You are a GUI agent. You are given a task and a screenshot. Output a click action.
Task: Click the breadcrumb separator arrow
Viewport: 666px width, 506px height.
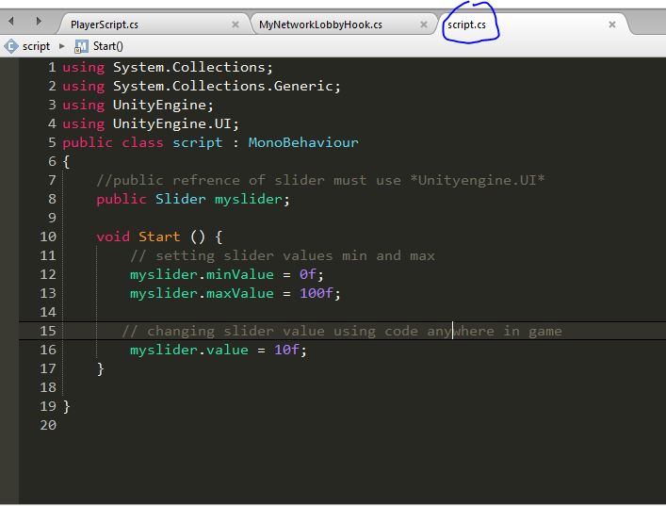tap(62, 46)
